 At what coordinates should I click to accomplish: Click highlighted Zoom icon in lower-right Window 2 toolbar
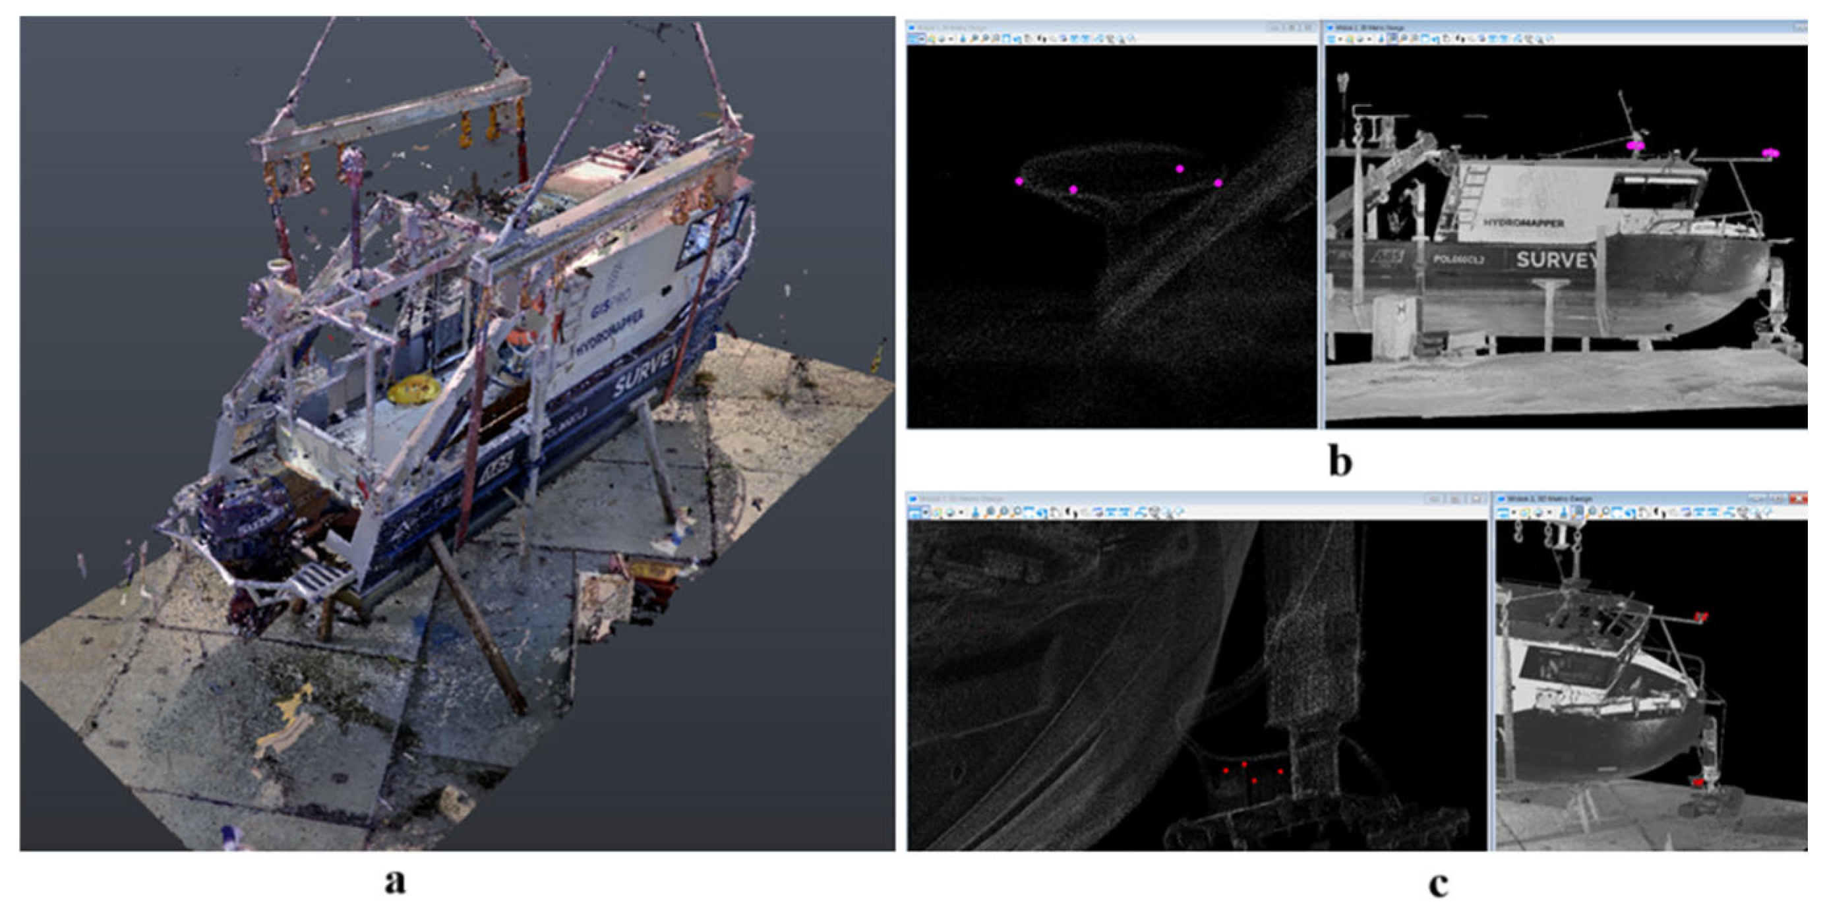coord(1578,513)
